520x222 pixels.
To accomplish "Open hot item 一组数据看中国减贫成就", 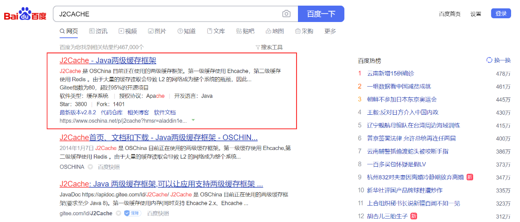I will (399, 87).
